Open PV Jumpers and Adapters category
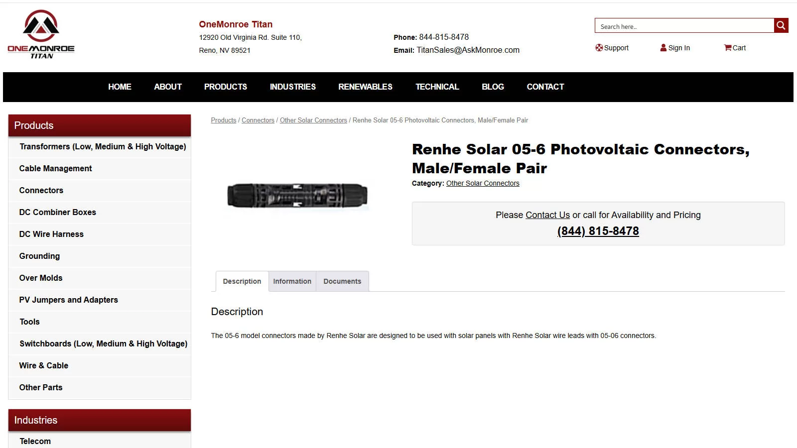Screen dimensions: 797x448 (68, 300)
